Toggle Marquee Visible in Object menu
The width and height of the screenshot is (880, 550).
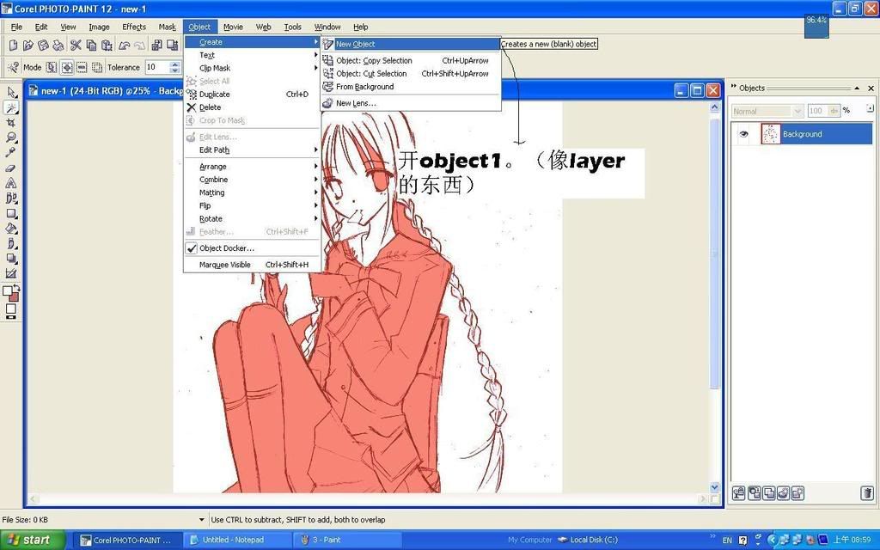click(252, 265)
